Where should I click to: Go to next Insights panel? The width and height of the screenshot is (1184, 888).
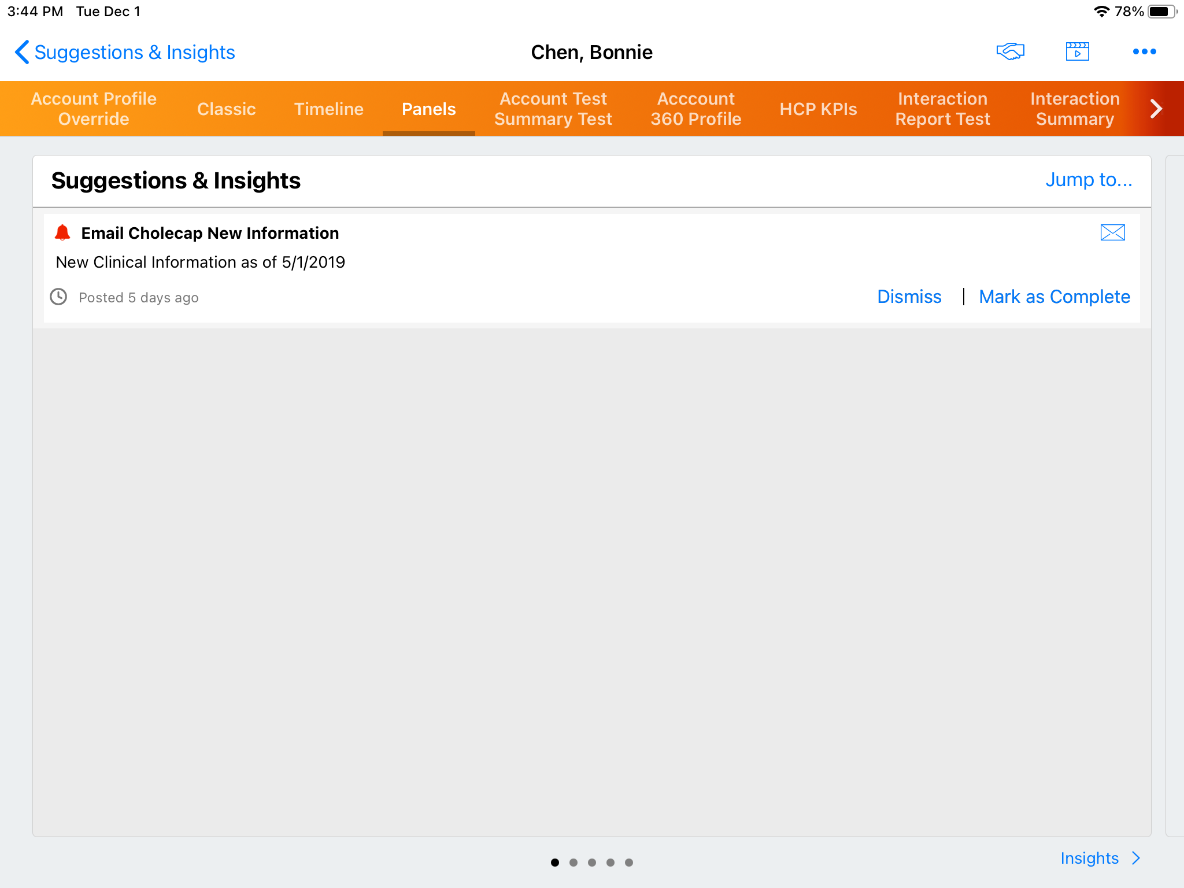(1100, 858)
